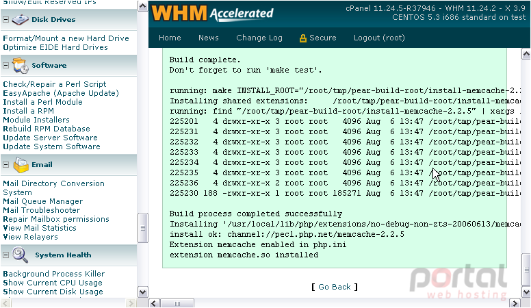Click the Email section heading

(42, 165)
